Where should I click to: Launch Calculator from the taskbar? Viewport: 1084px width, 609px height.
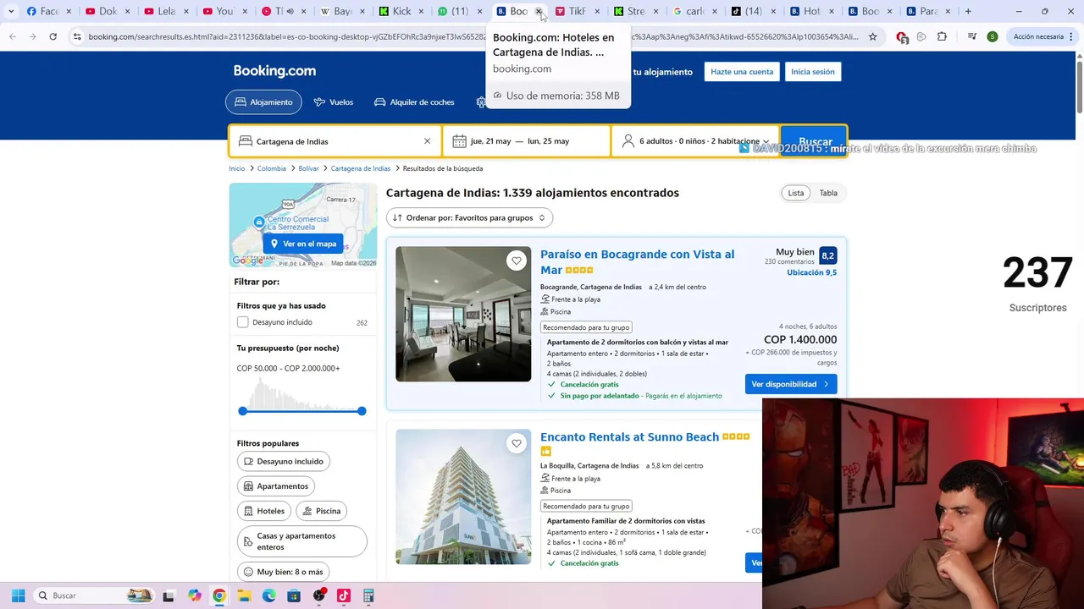368,595
